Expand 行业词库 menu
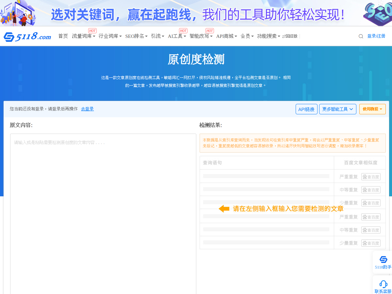Image resolution: width=392 pixels, height=294 pixels. 110,36
